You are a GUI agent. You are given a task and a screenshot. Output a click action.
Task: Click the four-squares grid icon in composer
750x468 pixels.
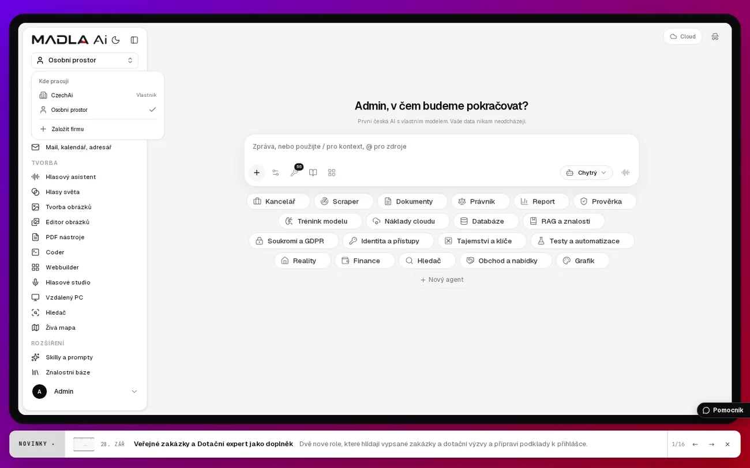[332, 172]
